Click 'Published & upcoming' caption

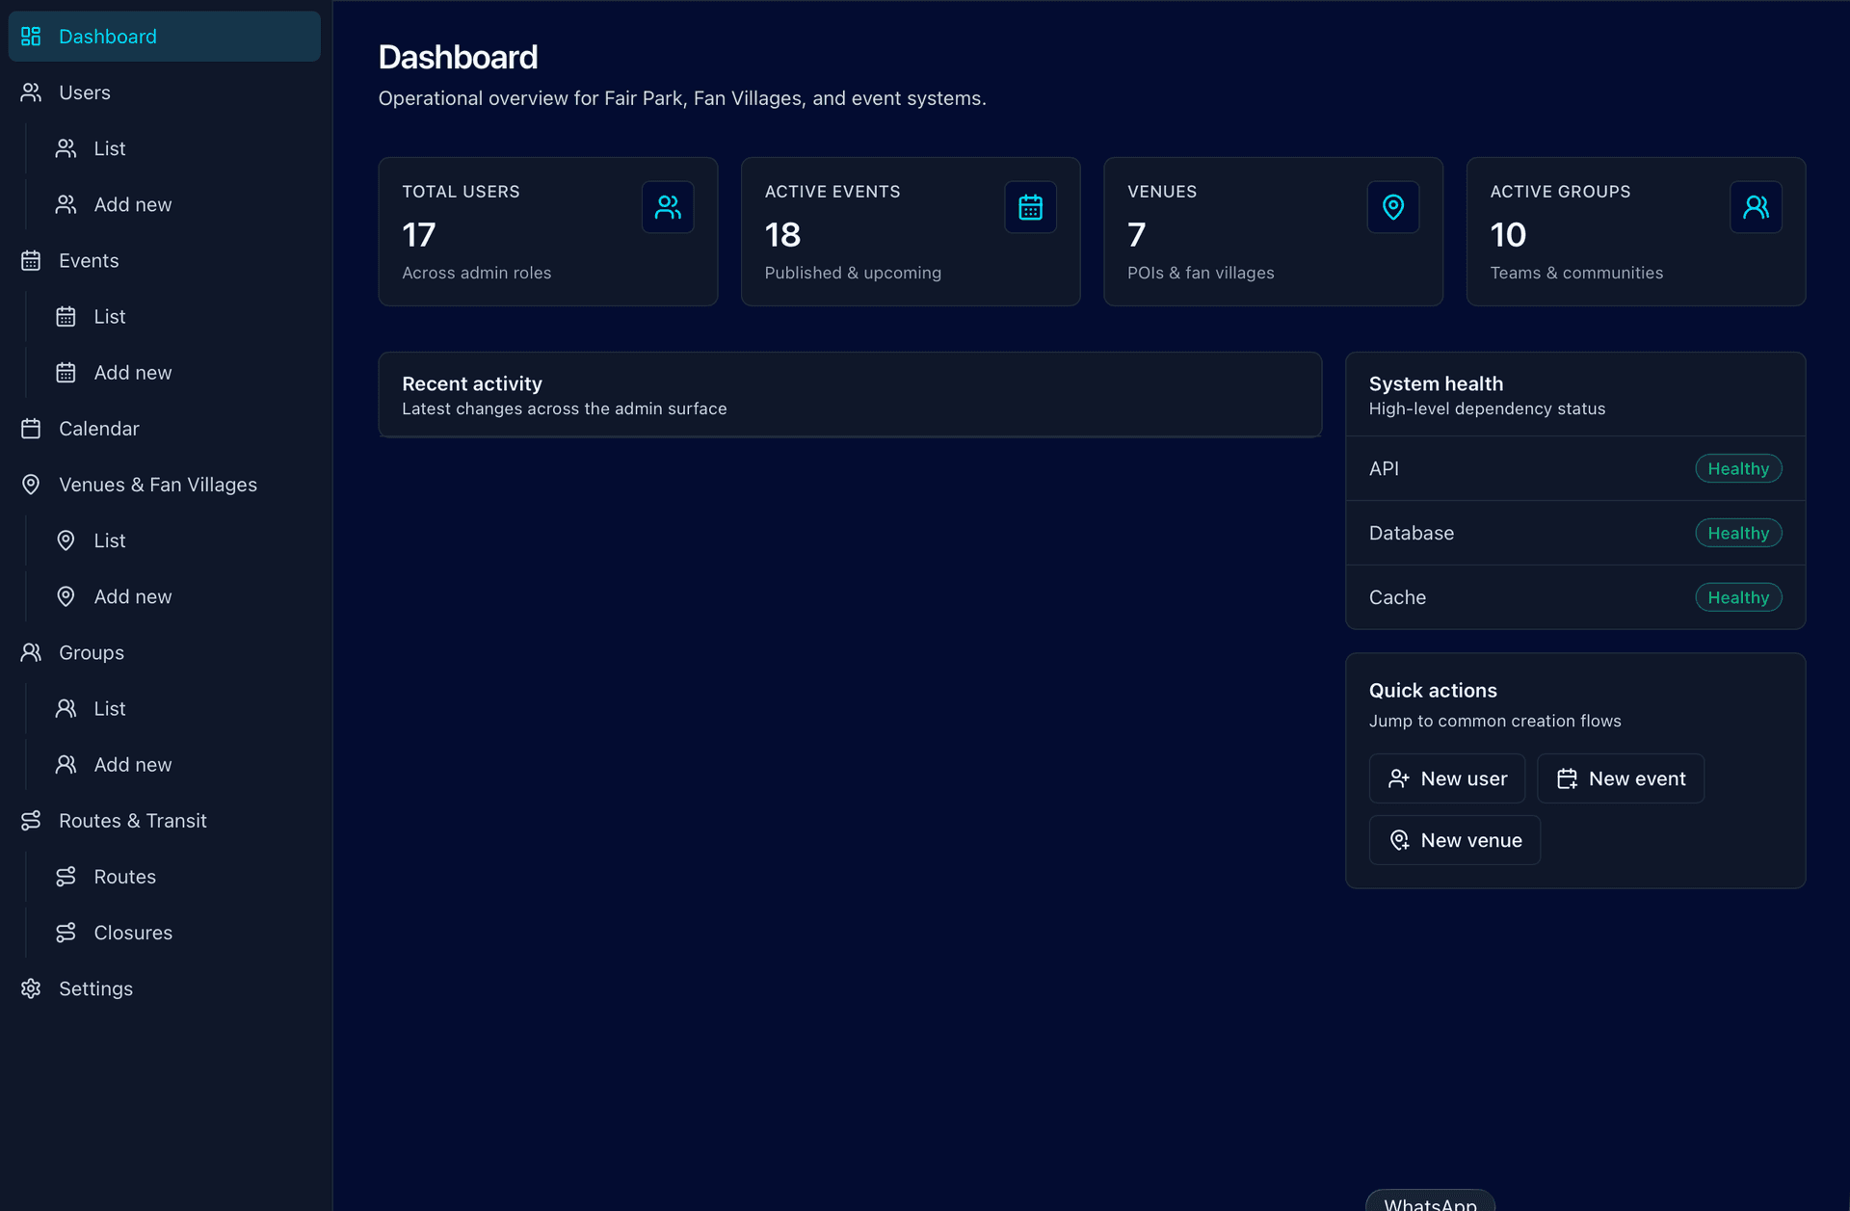[x=853, y=273]
